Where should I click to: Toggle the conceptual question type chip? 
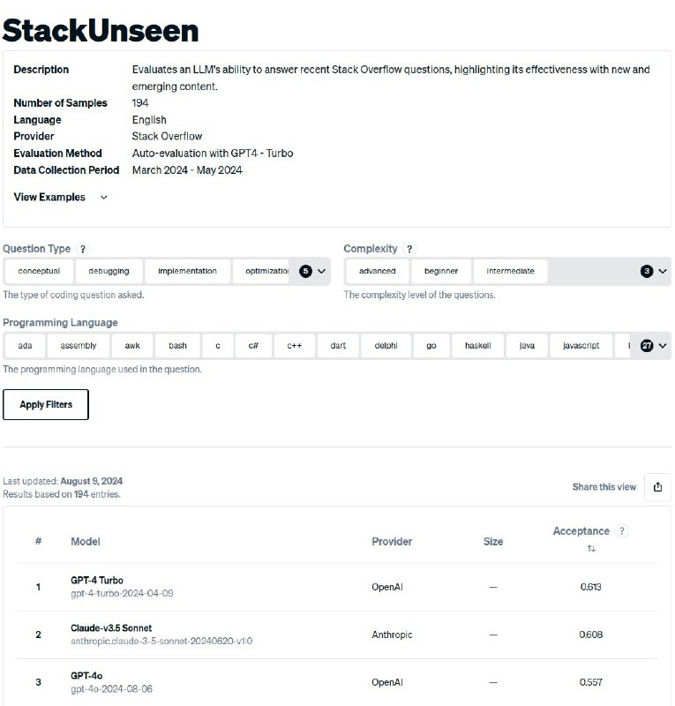coord(39,271)
